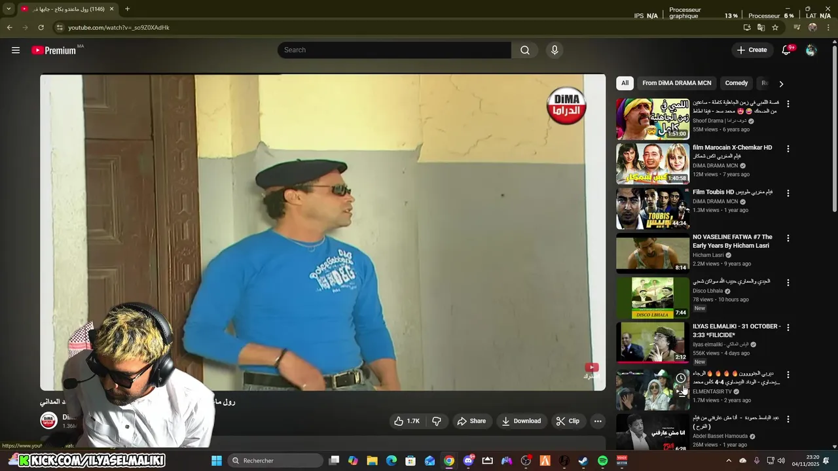Open options for the ELMENTASIR TV video
Screen dimensions: 838x471
(x=788, y=375)
